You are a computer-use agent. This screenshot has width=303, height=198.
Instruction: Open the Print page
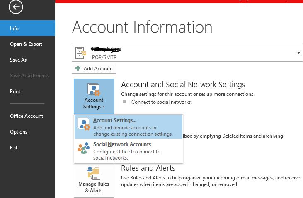(15, 91)
